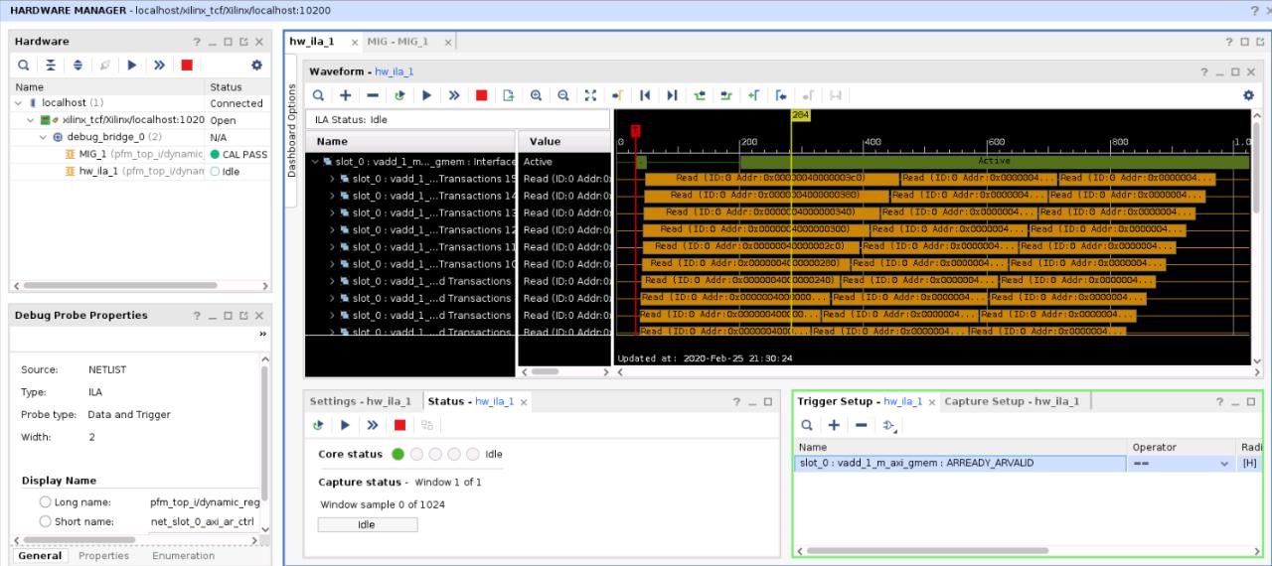Go to last sample in waveform
Viewport: 1272px width, 566px height.
pos(672,95)
